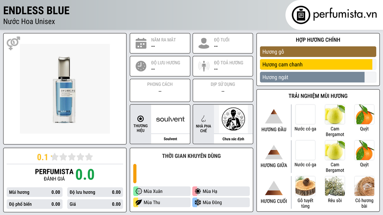The height and width of the screenshot is (215, 383).
Task: Click the nose icon above Nhà Pha Chế
Action: click(x=203, y=119)
